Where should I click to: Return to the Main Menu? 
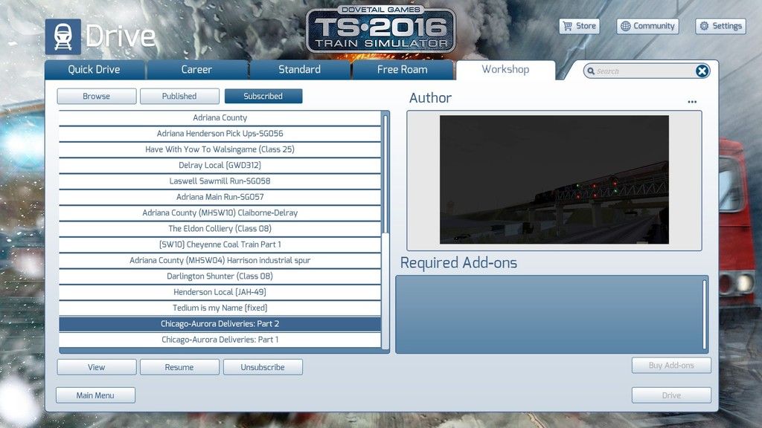tap(95, 395)
